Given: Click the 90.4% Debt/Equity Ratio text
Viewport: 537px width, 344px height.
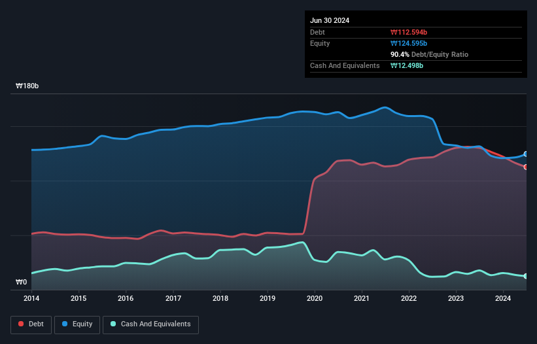Looking at the screenshot, I should (x=429, y=54).
